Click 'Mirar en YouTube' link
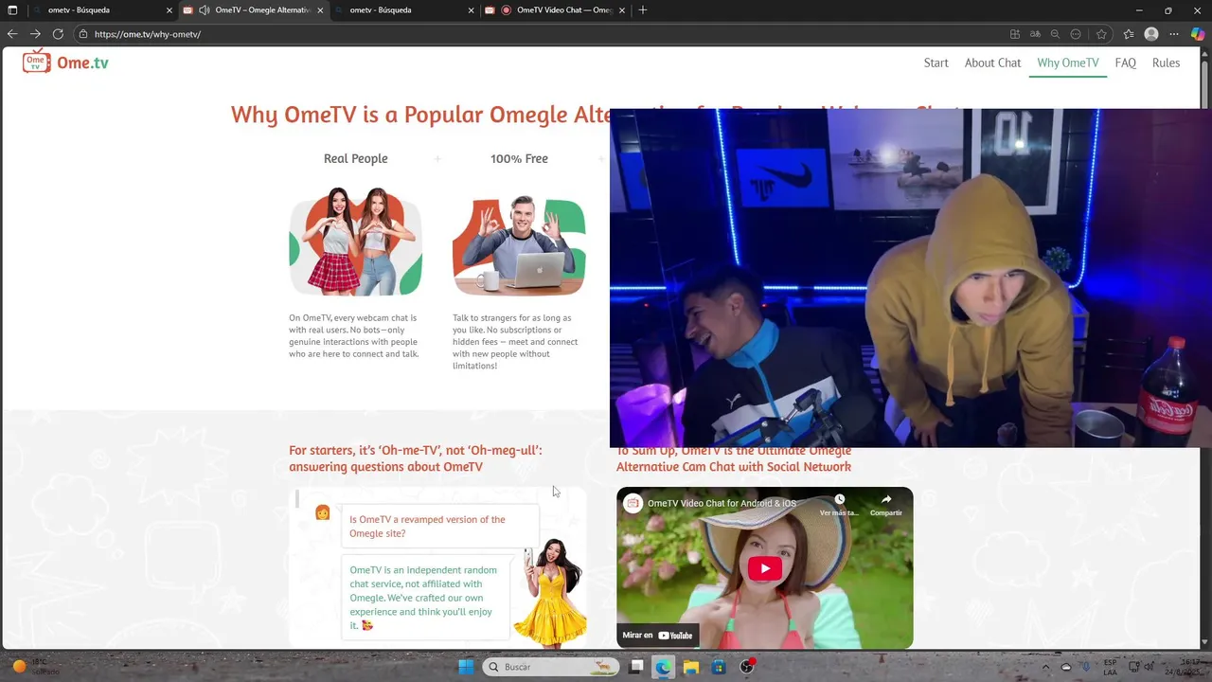Screen dimensions: 1212x682 [x=658, y=635]
